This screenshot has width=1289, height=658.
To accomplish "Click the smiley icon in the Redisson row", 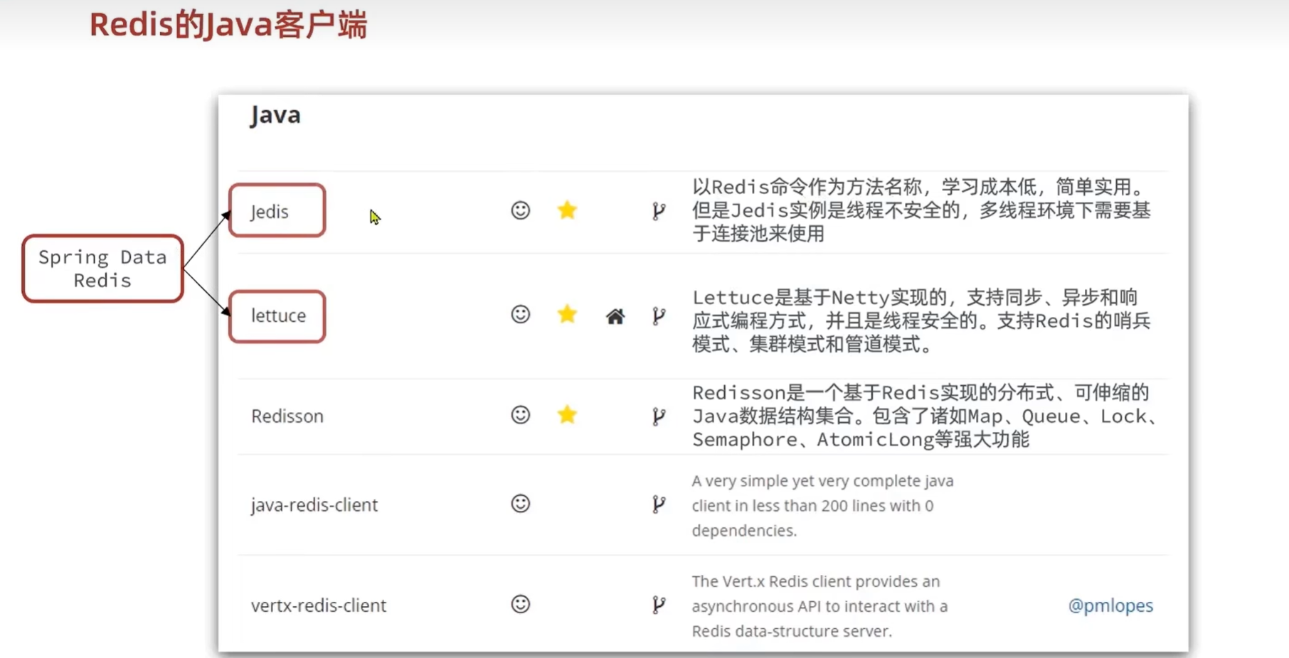I will (521, 415).
